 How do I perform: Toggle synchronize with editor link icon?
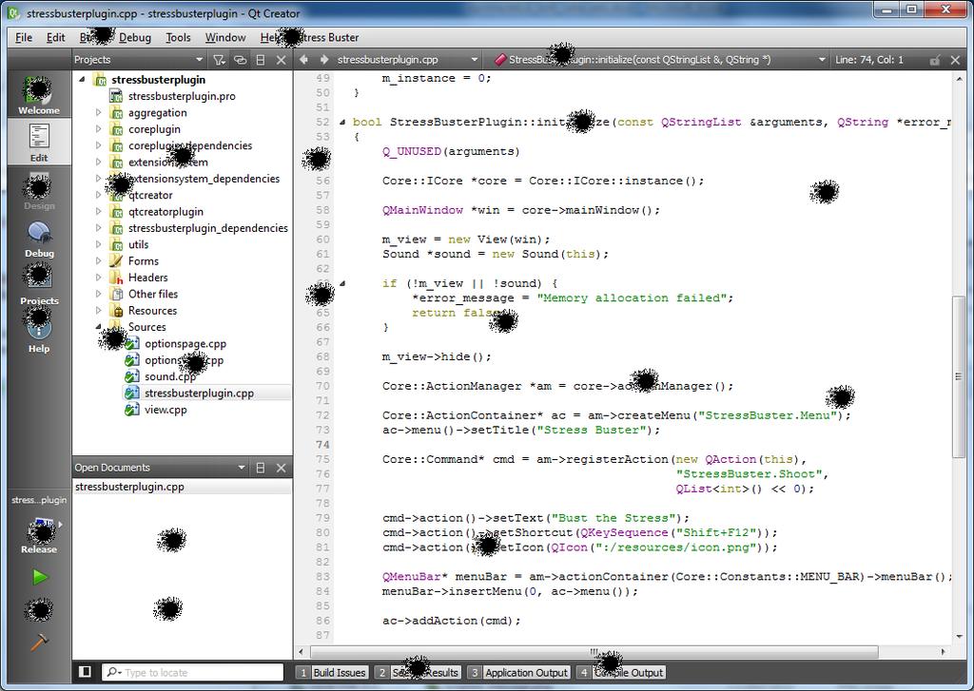(240, 60)
